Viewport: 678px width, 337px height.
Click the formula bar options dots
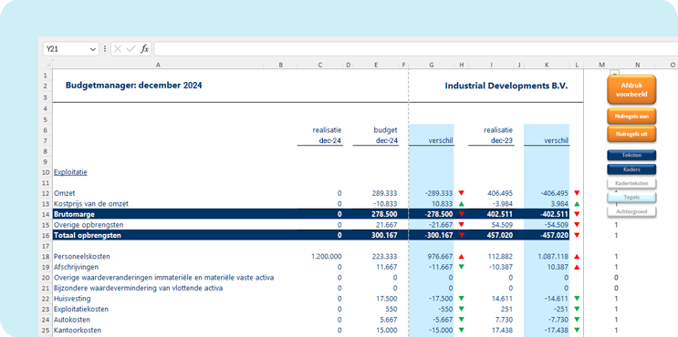[105, 49]
